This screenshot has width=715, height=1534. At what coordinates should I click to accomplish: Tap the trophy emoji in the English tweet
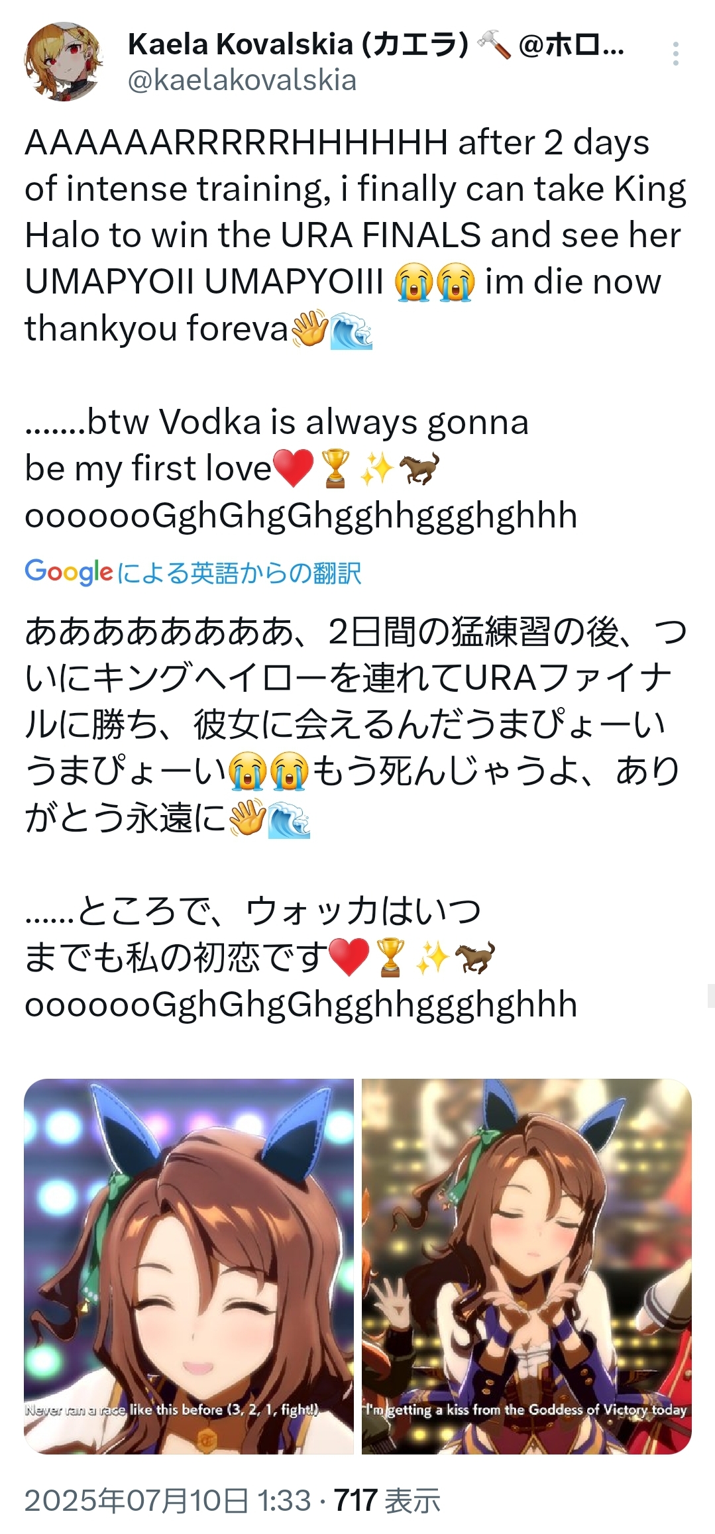point(335,468)
